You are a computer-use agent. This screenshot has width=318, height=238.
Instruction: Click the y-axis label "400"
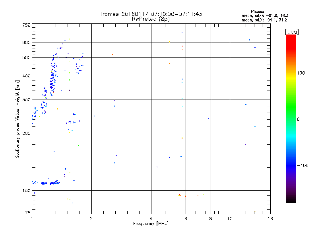coord(26,76)
